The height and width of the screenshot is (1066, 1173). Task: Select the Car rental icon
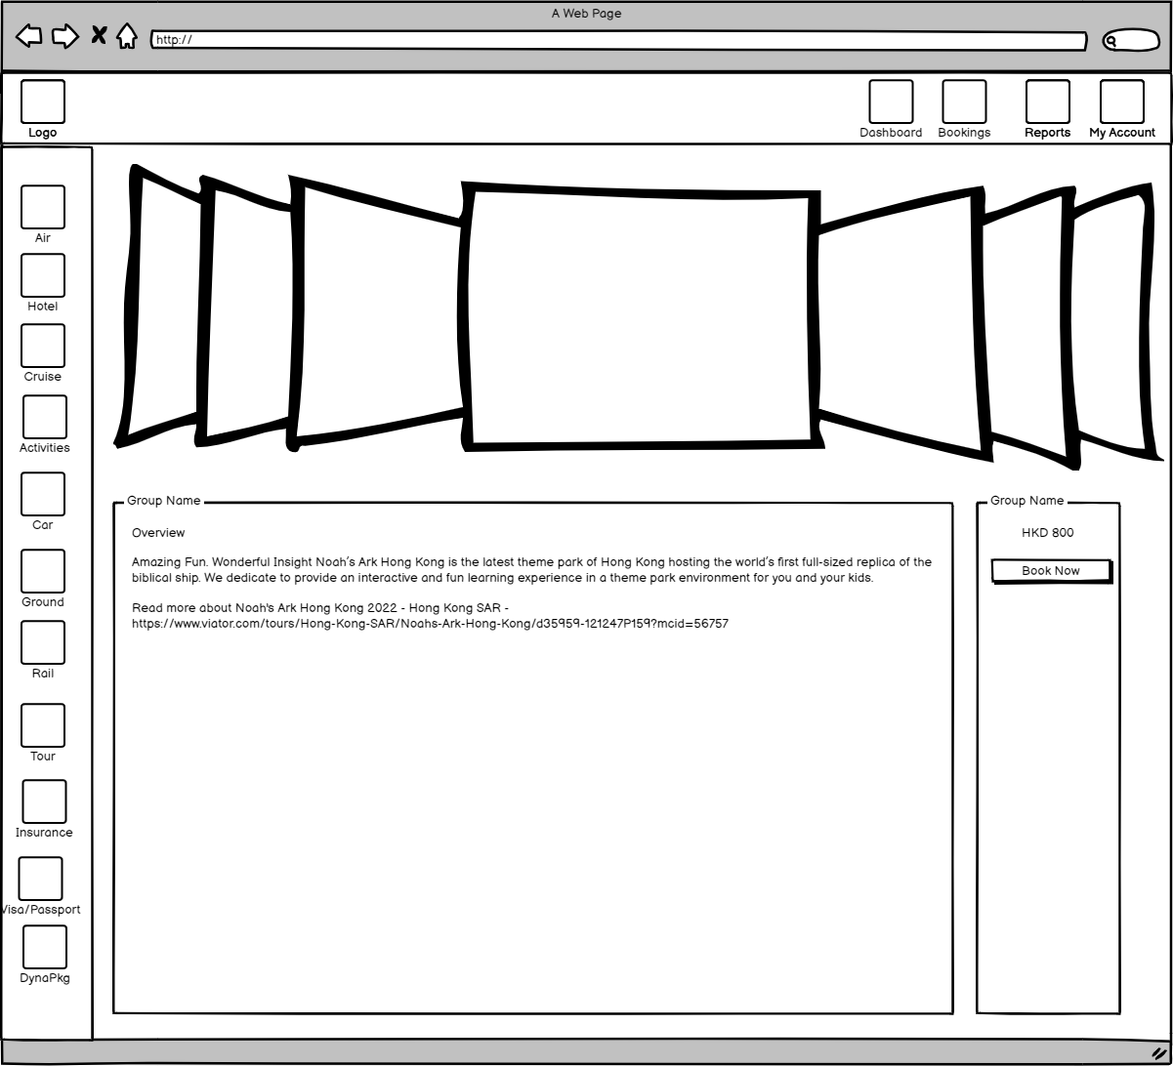click(43, 495)
